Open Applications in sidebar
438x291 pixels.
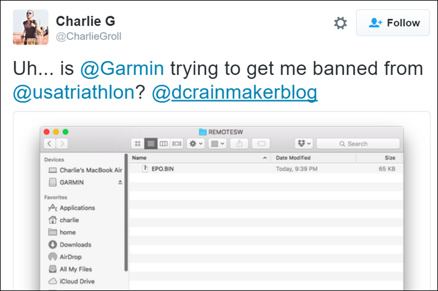tap(72, 208)
